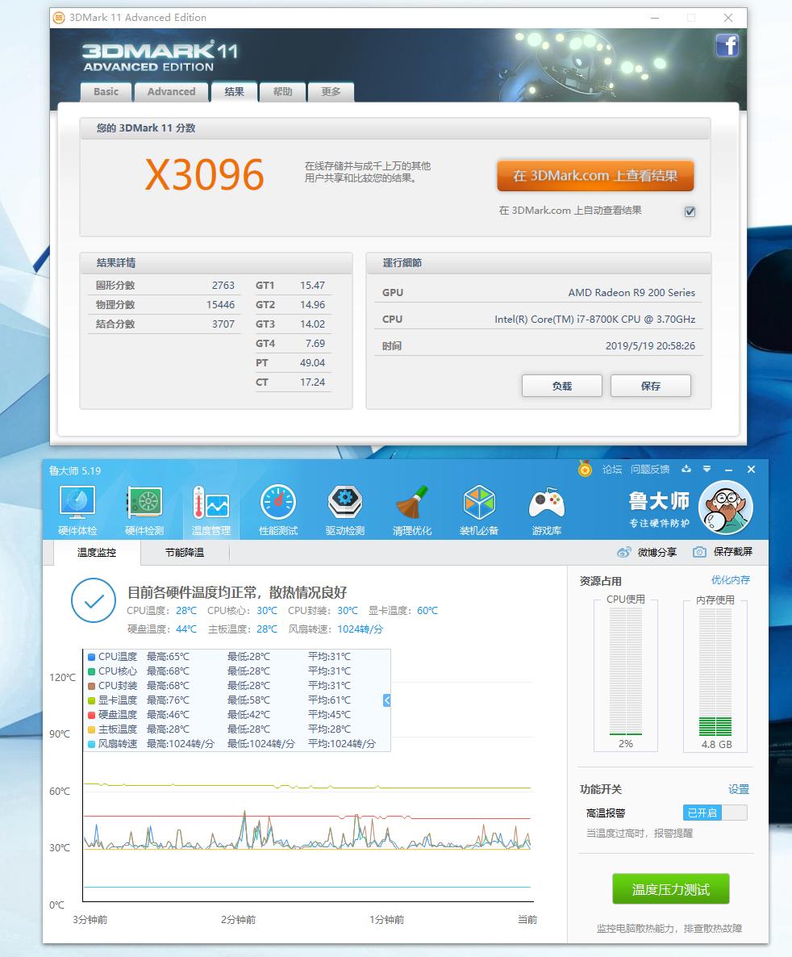Switch to 3DMark's Advanced tab

[171, 92]
